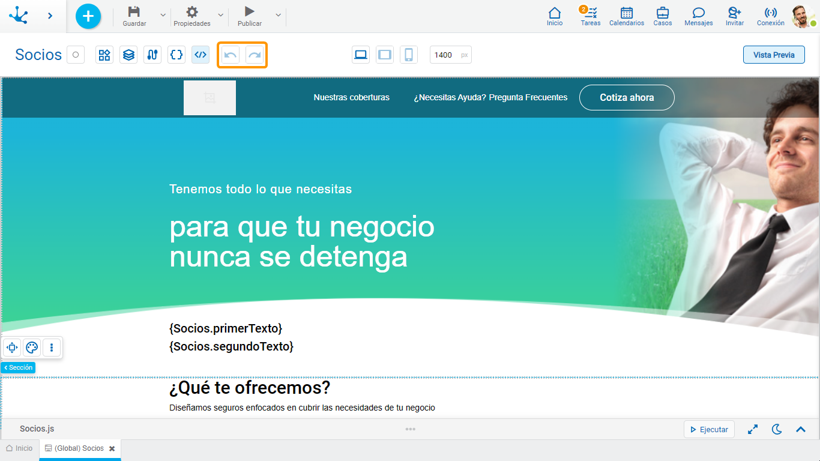Screen dimensions: 820x461
Task: Click the Socios.js file label
Action: click(x=37, y=429)
